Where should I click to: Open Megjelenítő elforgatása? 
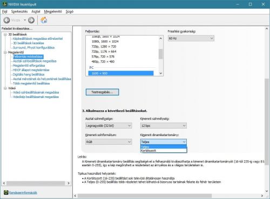point(29,66)
